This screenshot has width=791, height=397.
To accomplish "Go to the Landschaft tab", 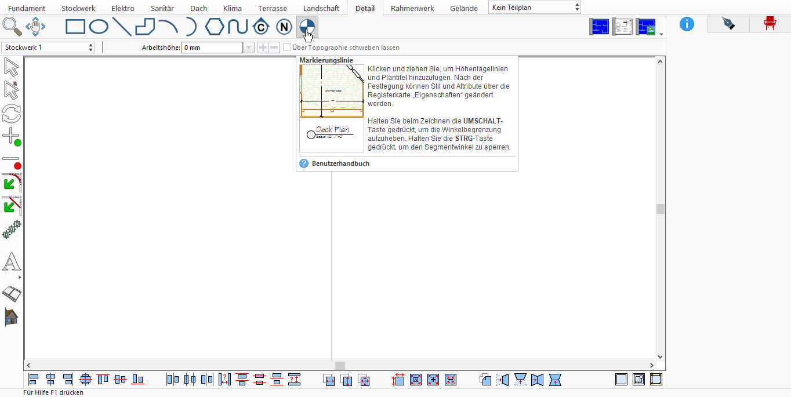I will [321, 8].
